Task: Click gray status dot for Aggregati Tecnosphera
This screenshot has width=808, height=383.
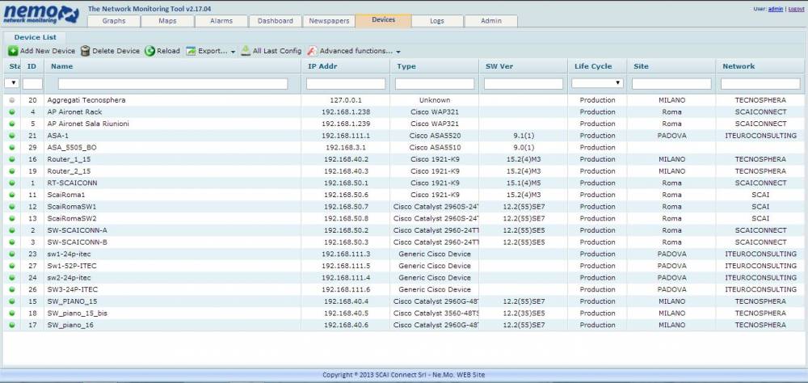Action: [x=12, y=100]
